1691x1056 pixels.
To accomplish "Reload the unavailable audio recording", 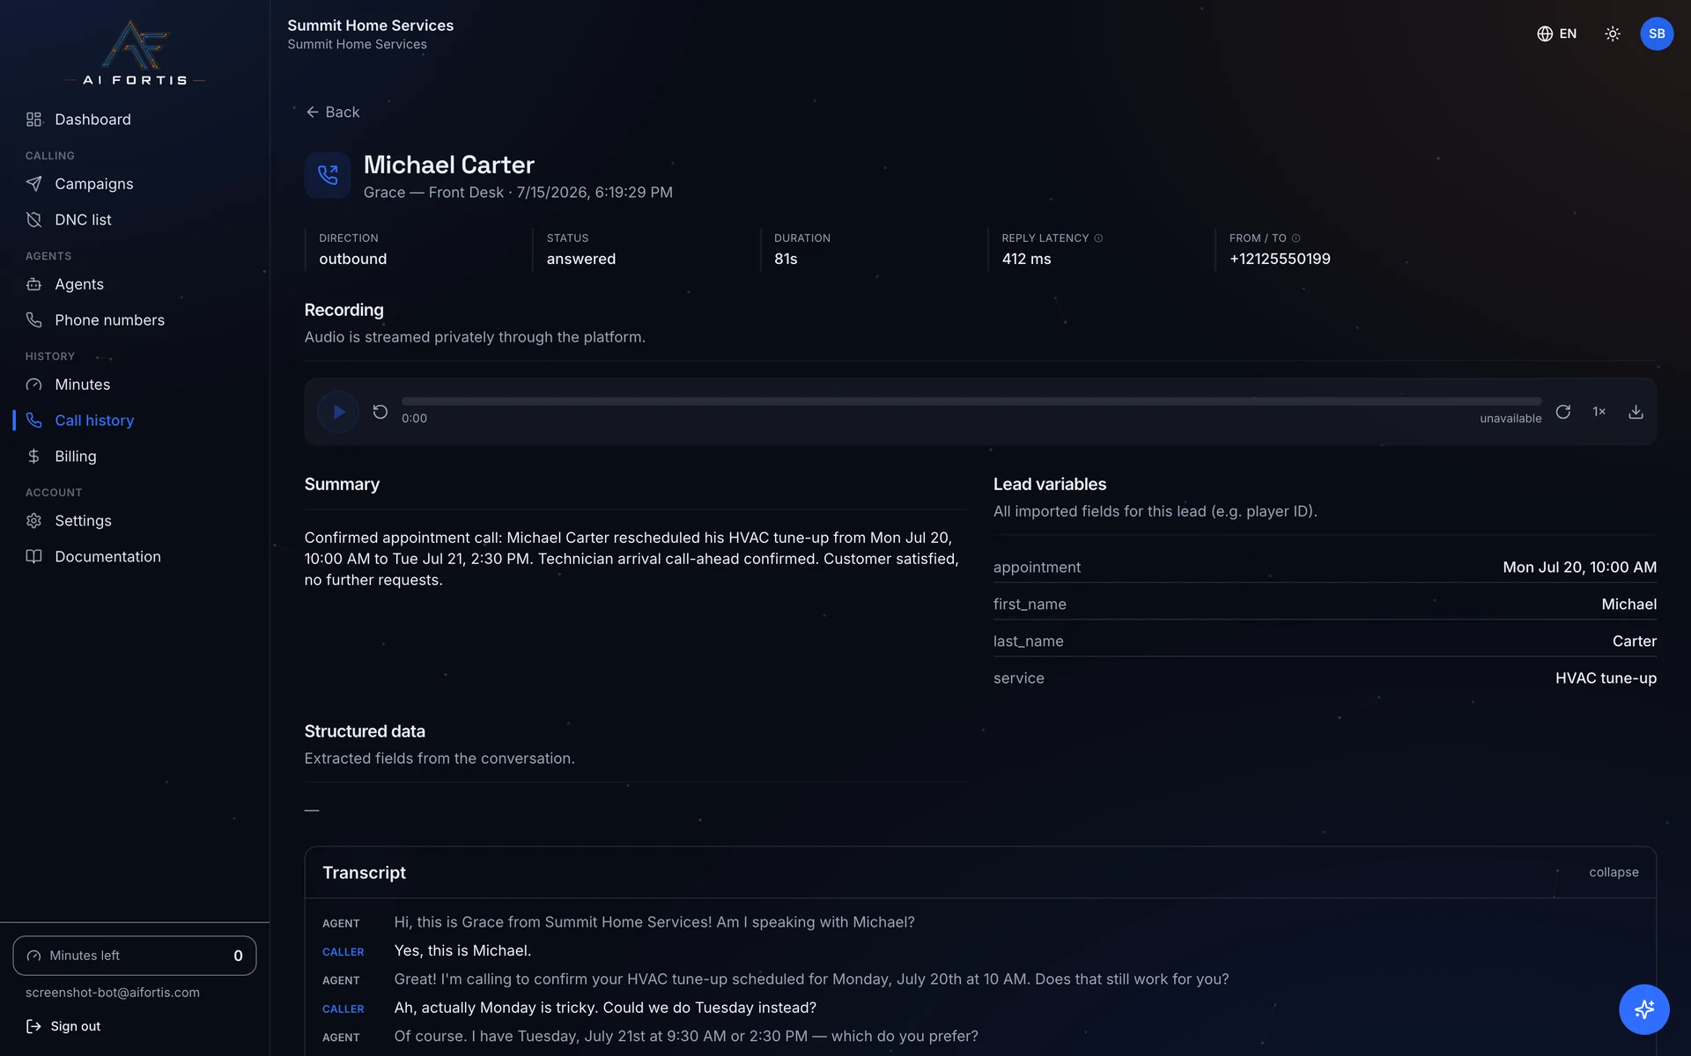I will 1562,412.
